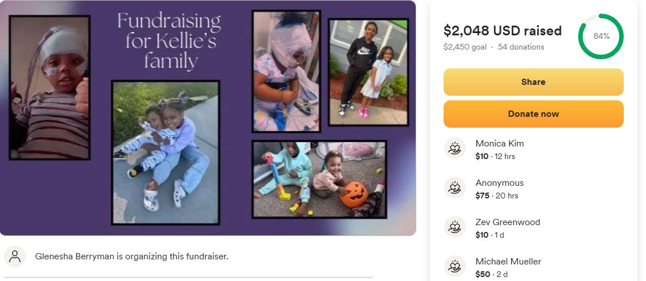
Task: Open photo of child in striped shirt
Action: coord(50,87)
